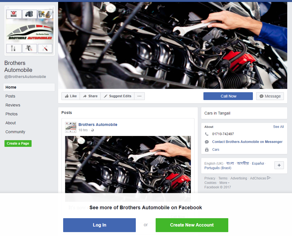Switch language to অসমীয়া
Viewport: 292px width, 236px height.
pyautogui.click(x=243, y=163)
